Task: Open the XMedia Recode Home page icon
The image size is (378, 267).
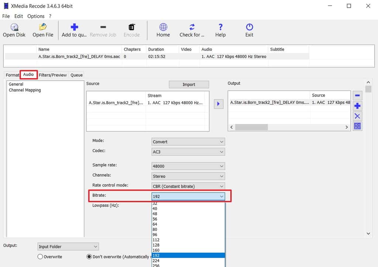Action: [x=163, y=29]
